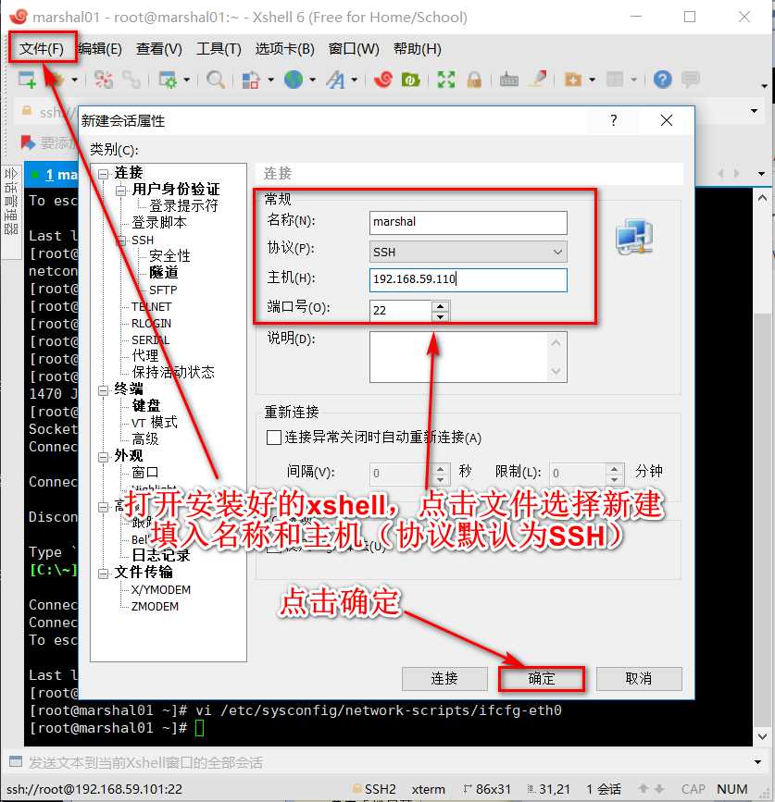Click the 取消 button
The height and width of the screenshot is (802, 775).
(639, 679)
